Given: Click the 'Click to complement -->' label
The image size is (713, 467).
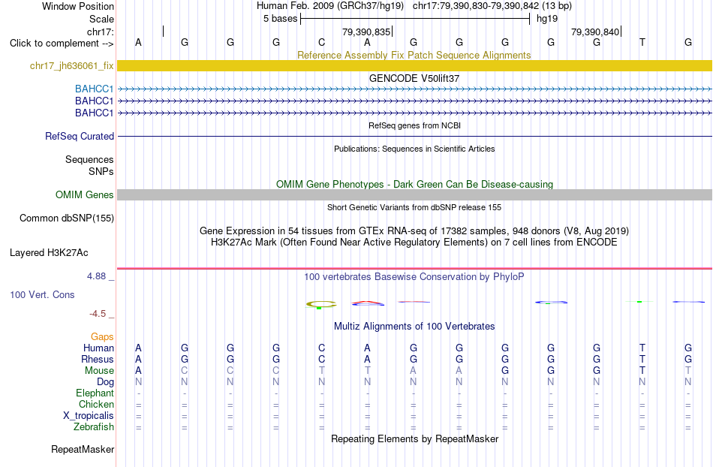Looking at the screenshot, I should tap(62, 44).
